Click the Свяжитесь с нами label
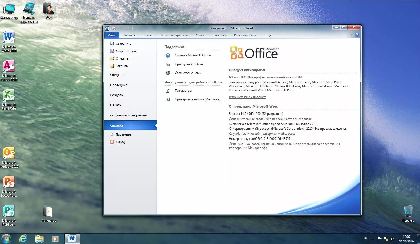The height and width of the screenshot is (244, 420). (188, 73)
